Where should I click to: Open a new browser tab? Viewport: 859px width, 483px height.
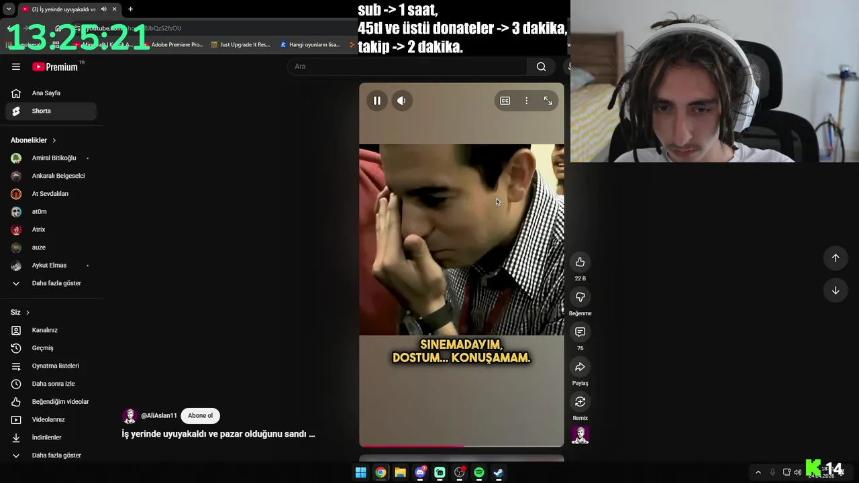tap(130, 9)
